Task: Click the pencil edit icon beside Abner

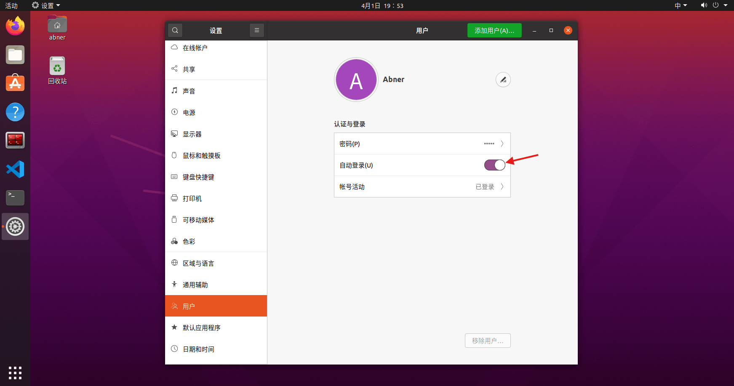Action: [503, 80]
